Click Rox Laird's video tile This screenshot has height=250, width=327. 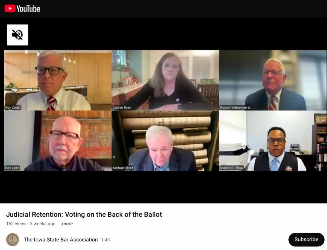point(58,141)
